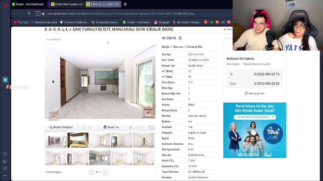Open the sidebar messages panel icon

5,161
